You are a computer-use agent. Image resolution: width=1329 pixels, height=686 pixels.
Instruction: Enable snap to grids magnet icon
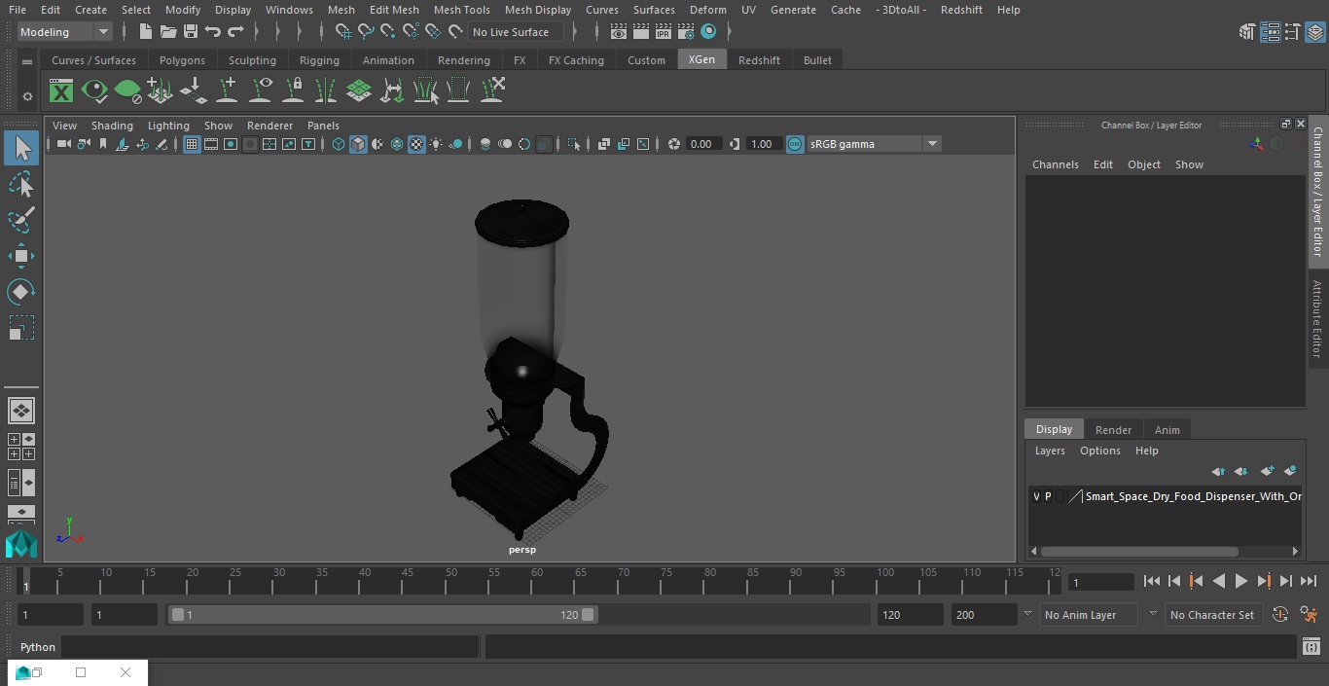click(x=342, y=32)
